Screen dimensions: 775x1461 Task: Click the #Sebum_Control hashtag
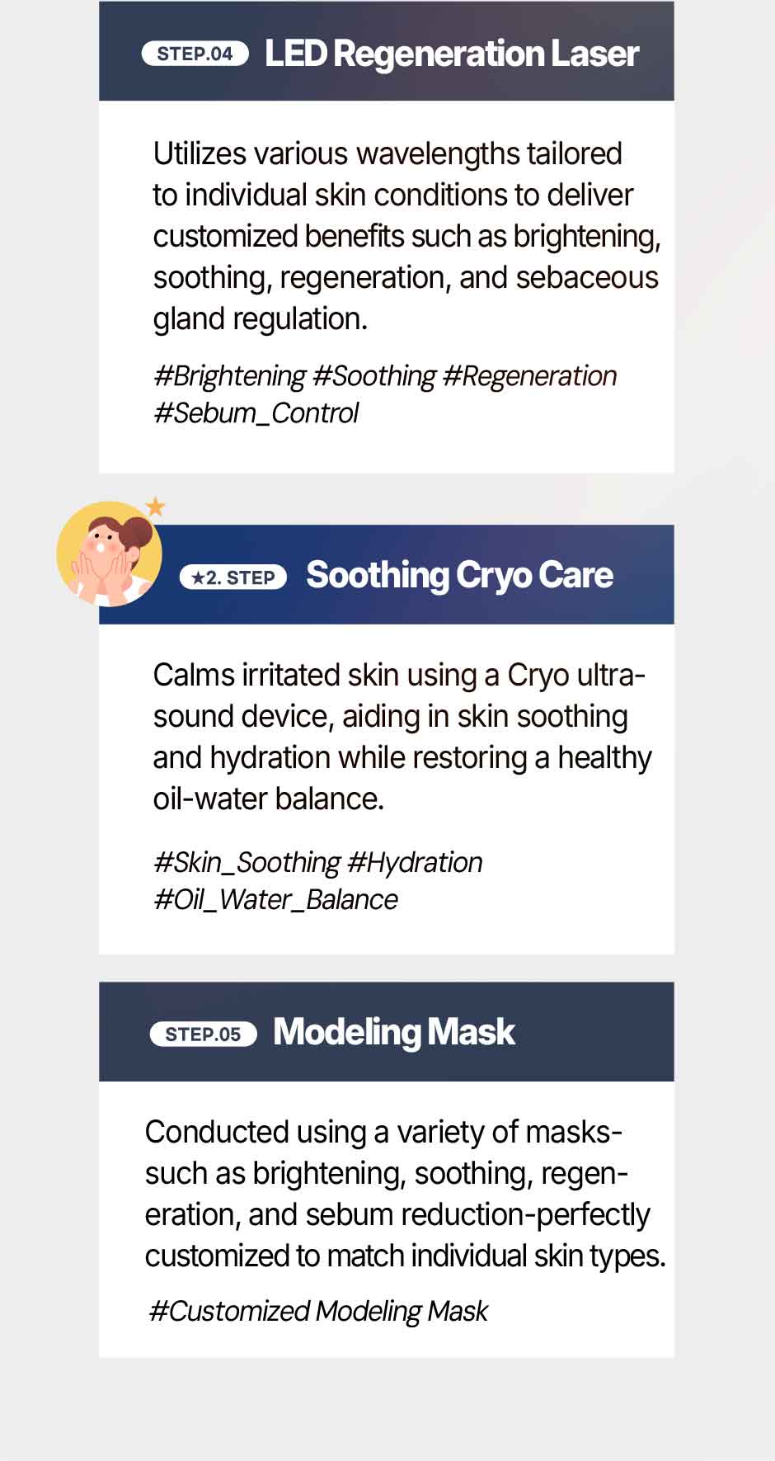tap(256, 412)
